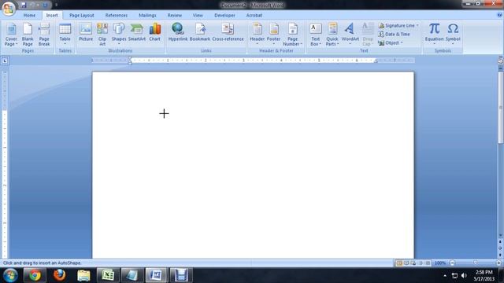Open the Windows Start menu

(x=10, y=275)
